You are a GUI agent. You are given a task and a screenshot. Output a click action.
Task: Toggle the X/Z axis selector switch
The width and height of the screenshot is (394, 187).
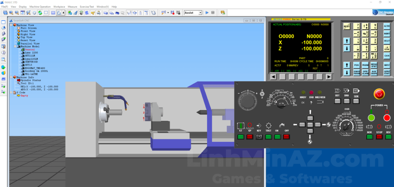[x=262, y=93]
